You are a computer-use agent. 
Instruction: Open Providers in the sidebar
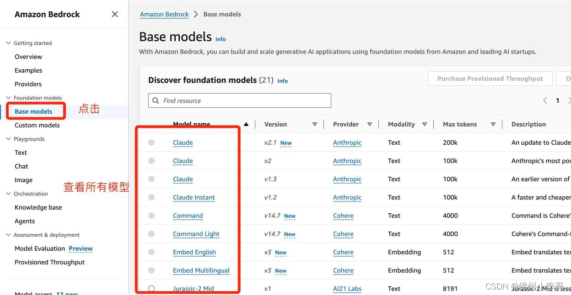pyautogui.click(x=28, y=84)
